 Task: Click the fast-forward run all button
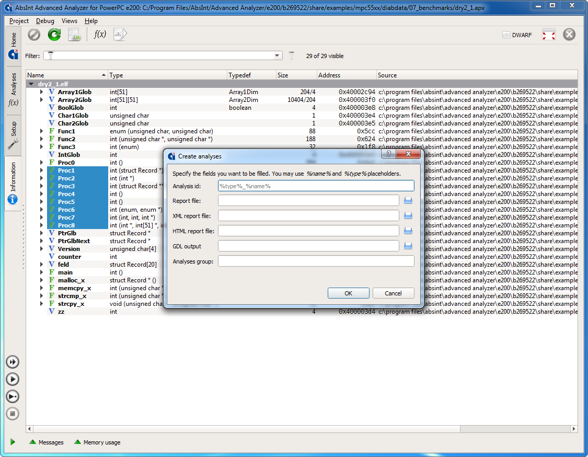[x=13, y=362]
